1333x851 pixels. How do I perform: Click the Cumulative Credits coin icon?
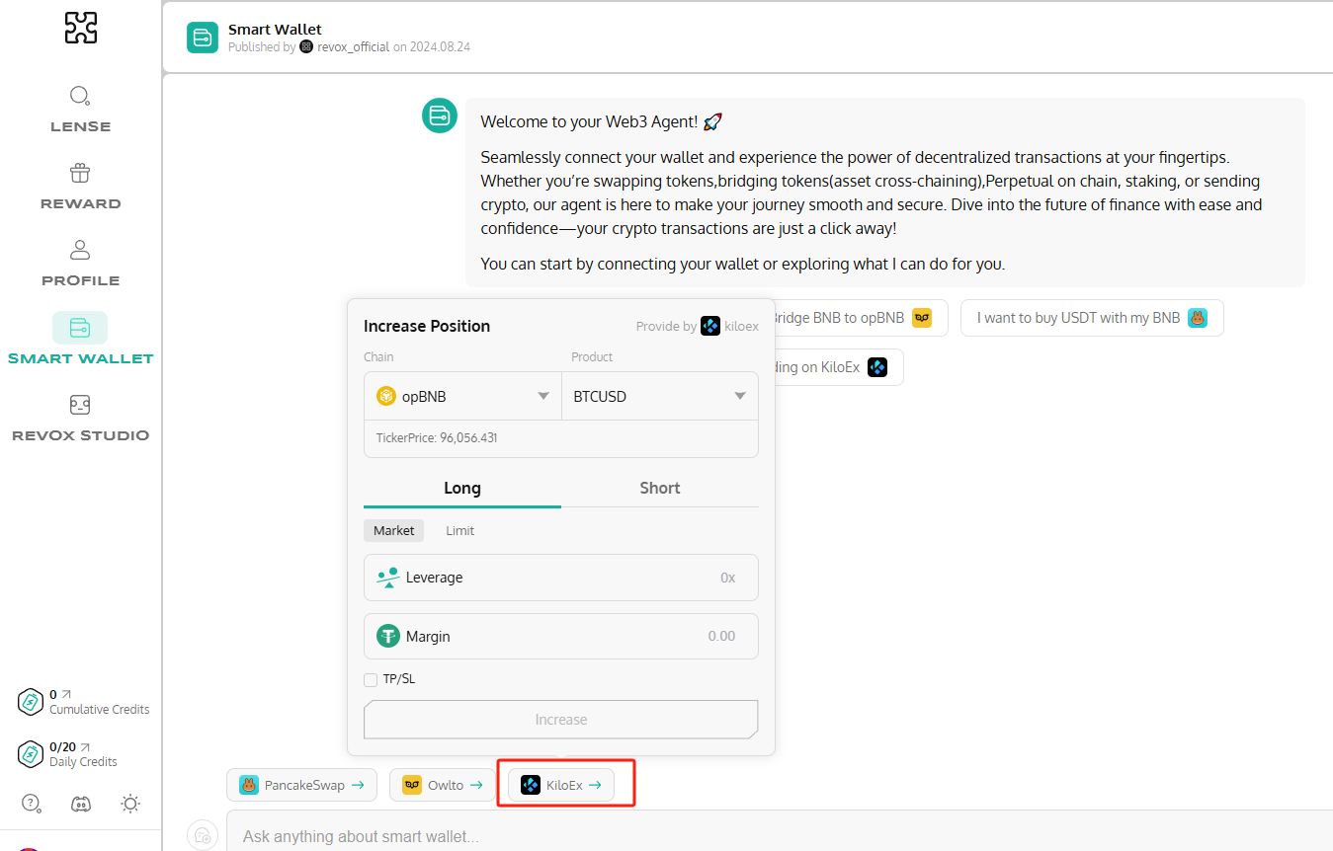pyautogui.click(x=31, y=702)
